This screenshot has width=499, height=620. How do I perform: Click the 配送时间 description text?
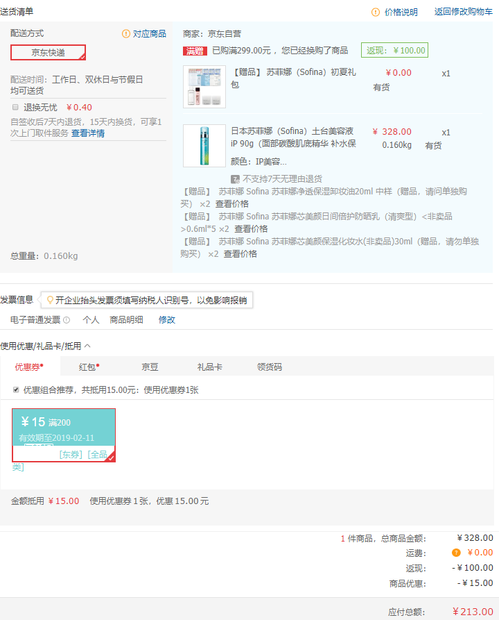[x=77, y=85]
